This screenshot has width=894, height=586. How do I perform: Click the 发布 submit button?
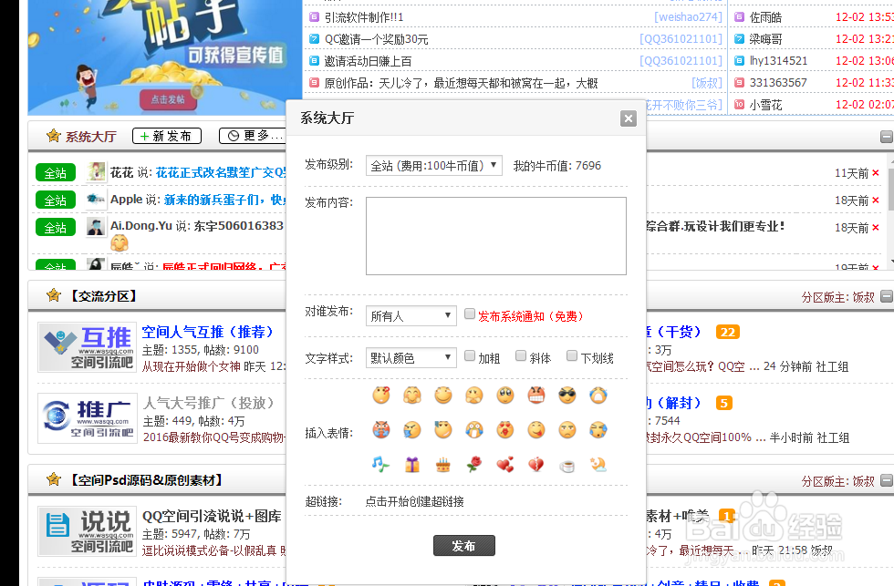pyautogui.click(x=464, y=546)
